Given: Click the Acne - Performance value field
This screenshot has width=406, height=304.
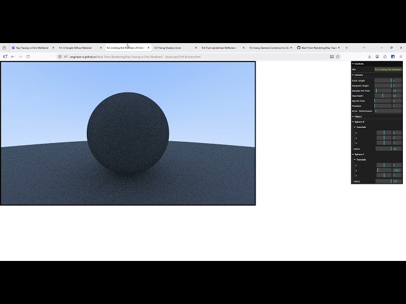Looking at the screenshot, I should pos(388,111).
